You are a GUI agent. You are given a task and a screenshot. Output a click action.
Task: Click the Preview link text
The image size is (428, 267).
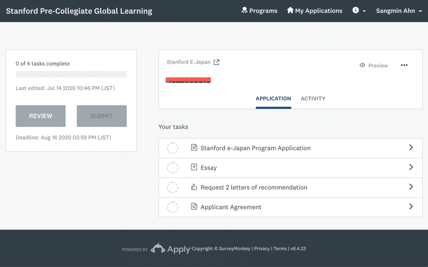pos(378,65)
